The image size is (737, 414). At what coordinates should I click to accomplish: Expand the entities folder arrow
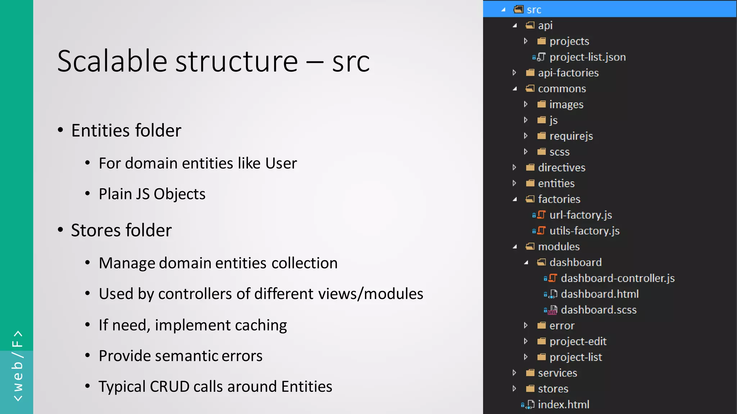point(514,183)
